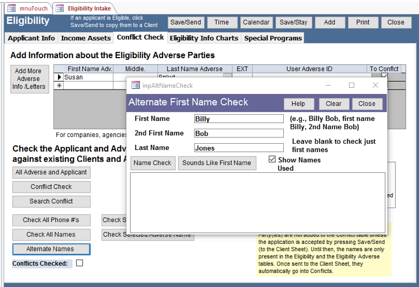Screen dimensions: 419x287
Task: Click the First Name Adv. column header
Action: pyautogui.click(x=88, y=69)
